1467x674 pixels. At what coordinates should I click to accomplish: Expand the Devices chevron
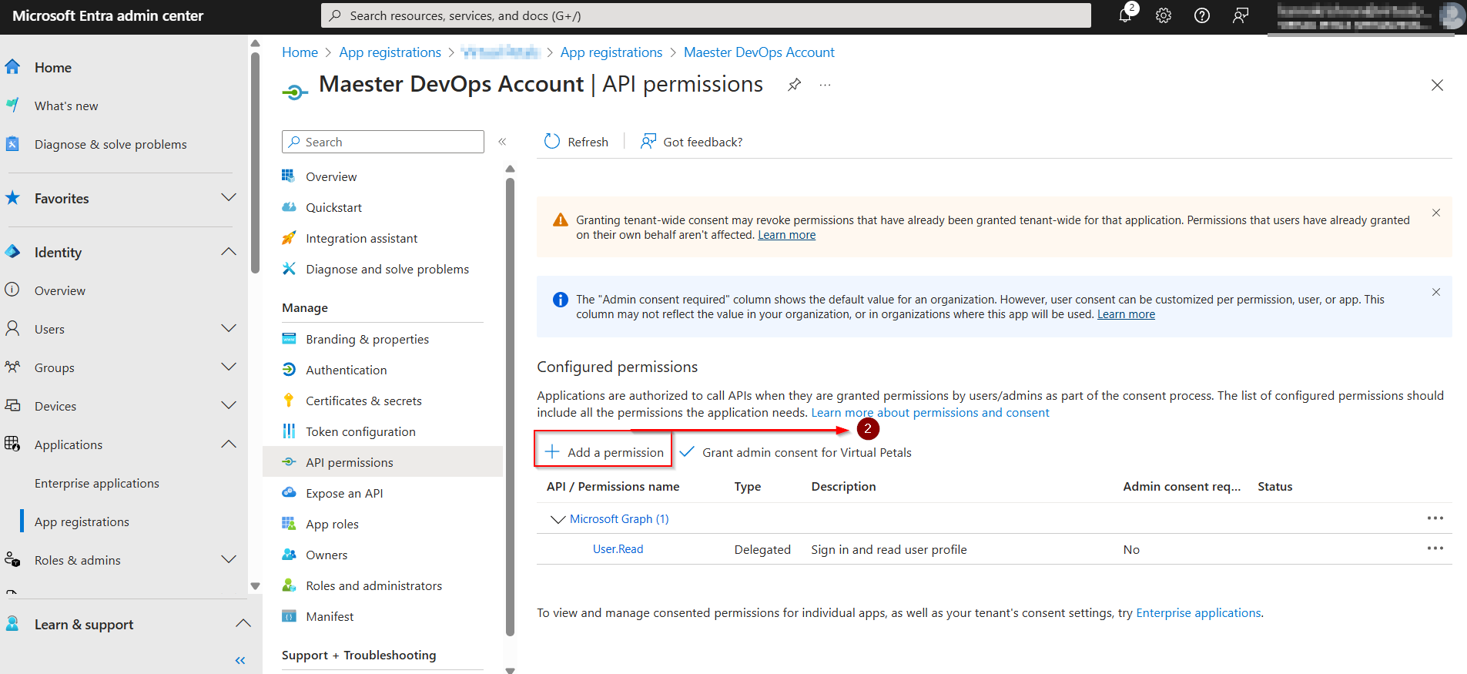tap(229, 405)
